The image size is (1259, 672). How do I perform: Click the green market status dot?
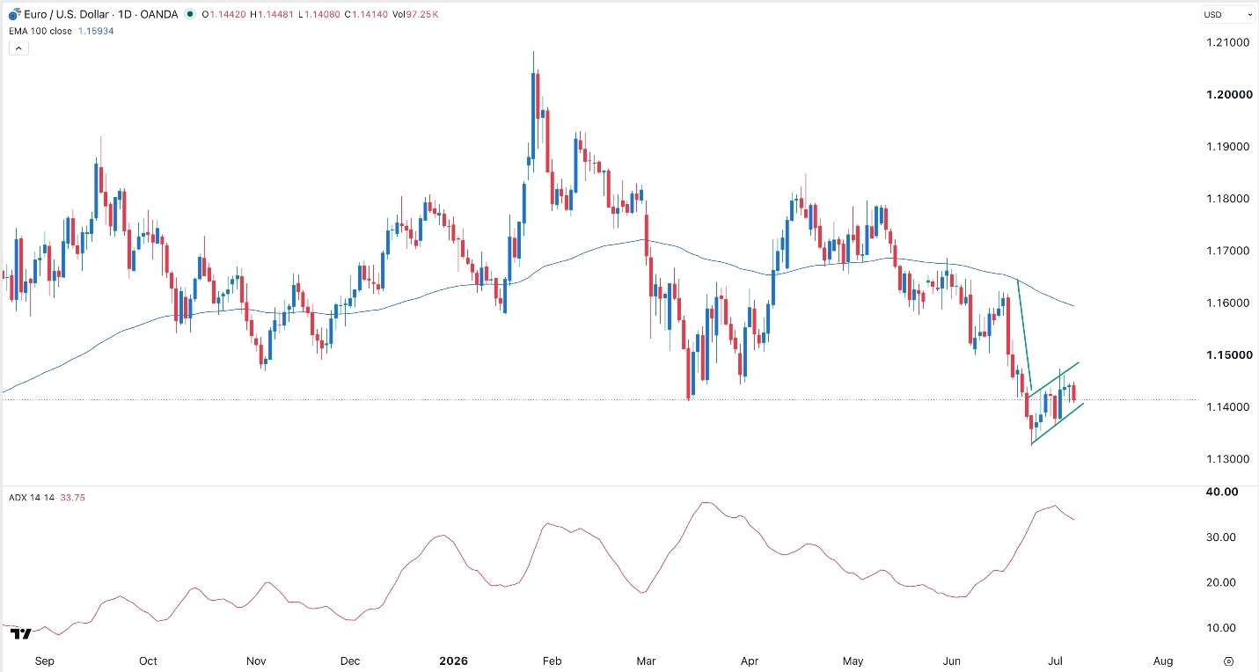point(189,14)
